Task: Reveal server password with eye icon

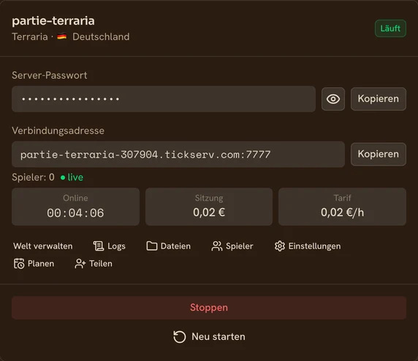Action: tap(333, 99)
